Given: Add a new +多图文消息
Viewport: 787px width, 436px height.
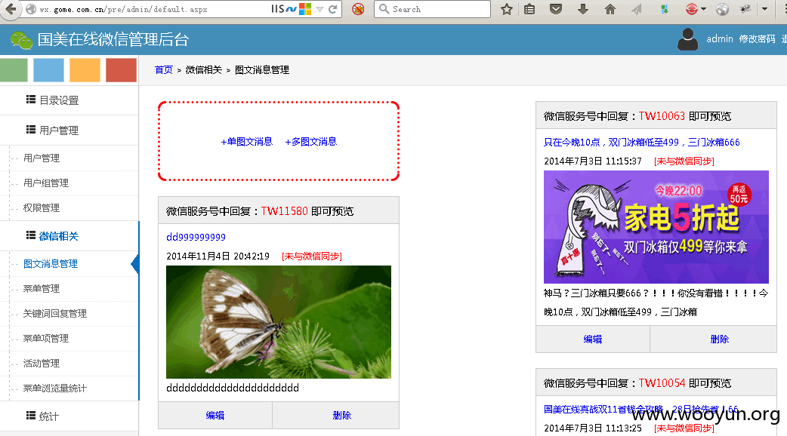Looking at the screenshot, I should (310, 141).
